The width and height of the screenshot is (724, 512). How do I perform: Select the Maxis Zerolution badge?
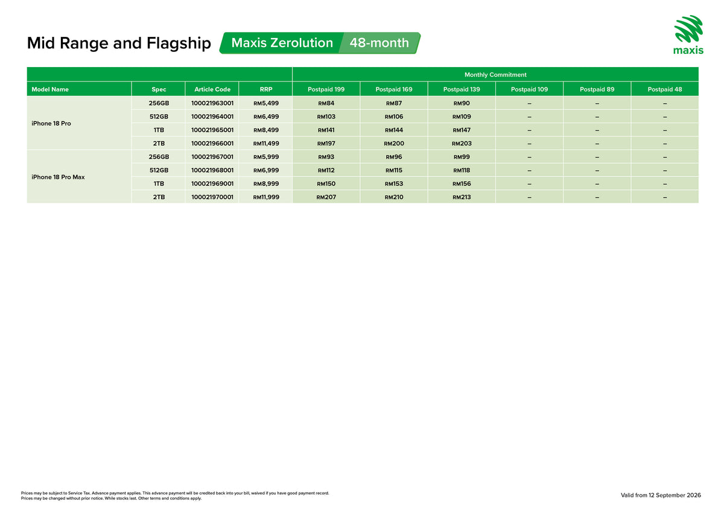[282, 43]
